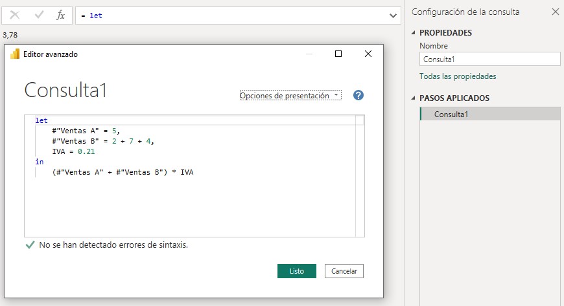Image resolution: width=564 pixels, height=306 pixels.
Task: Confirm the formula with the checkmark icon
Action: 39,15
